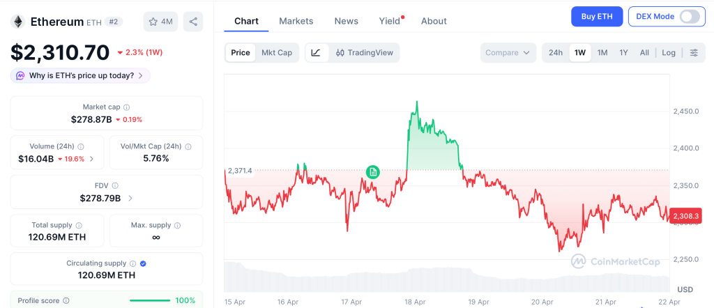
Task: Click the share icon next to watchlist
Action: pyautogui.click(x=193, y=22)
